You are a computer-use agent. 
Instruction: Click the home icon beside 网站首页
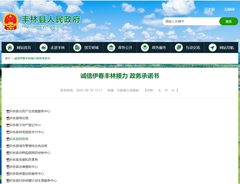point(10,48)
